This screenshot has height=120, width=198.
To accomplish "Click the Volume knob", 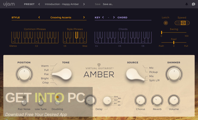I will 174,100.
